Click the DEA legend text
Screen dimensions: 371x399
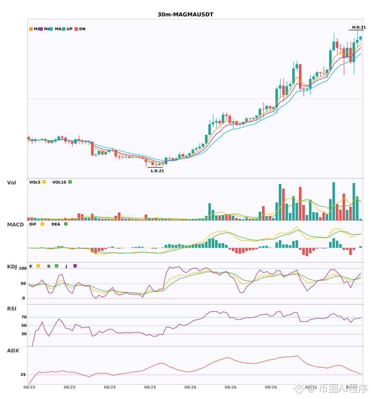56,224
